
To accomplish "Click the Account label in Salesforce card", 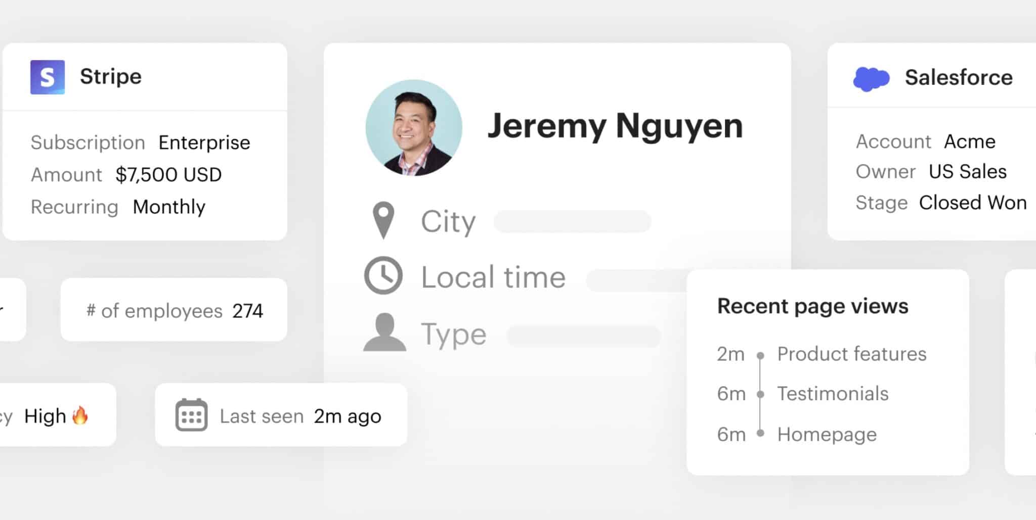I will [x=893, y=141].
